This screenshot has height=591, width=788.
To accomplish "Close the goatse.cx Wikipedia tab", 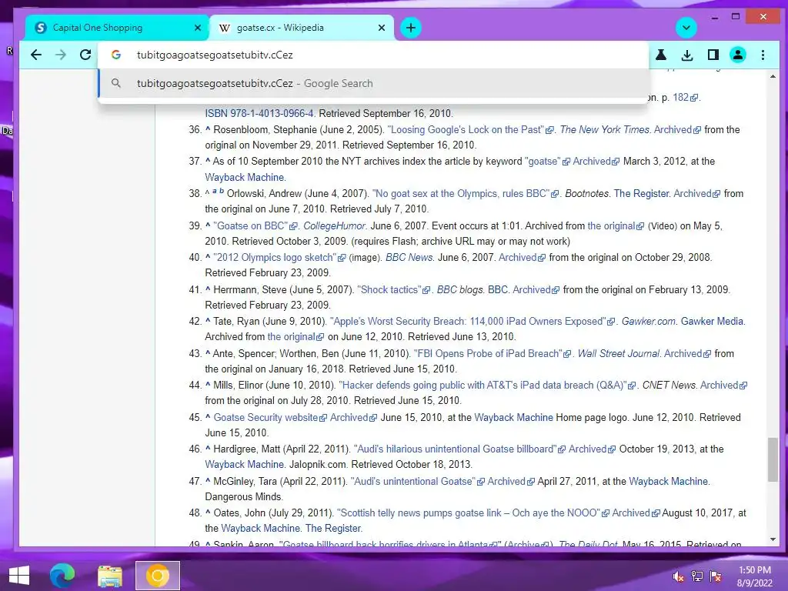I will pos(382,28).
